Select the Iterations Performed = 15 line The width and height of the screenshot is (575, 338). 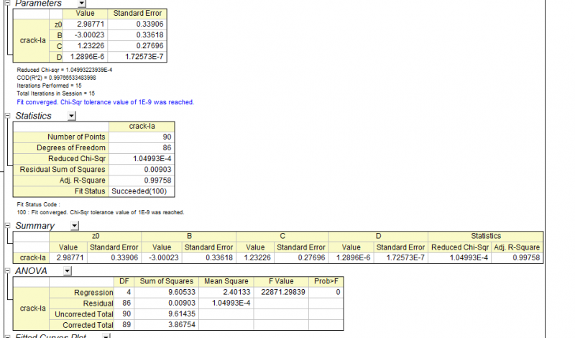[49, 86]
